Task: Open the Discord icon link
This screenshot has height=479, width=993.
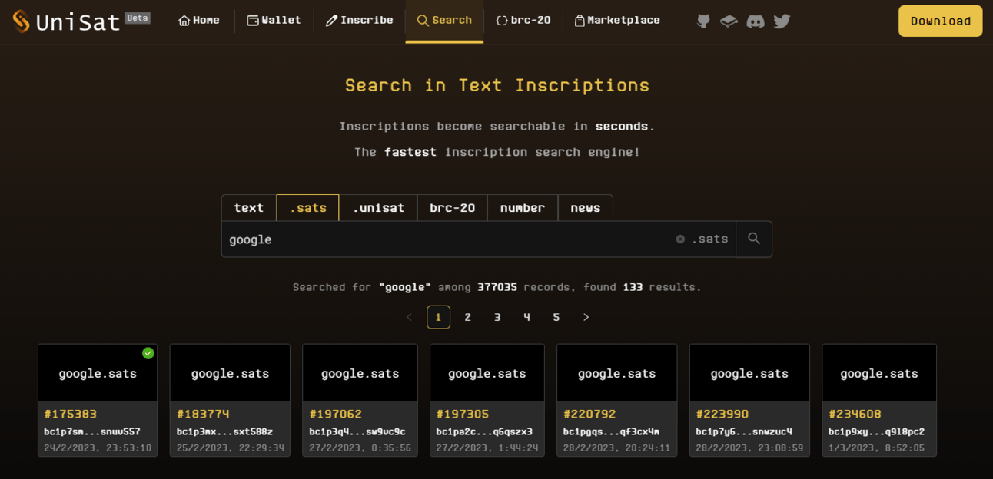Action: click(756, 21)
